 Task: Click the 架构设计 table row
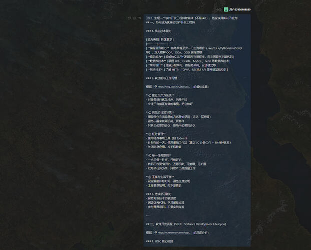coord(182,65)
